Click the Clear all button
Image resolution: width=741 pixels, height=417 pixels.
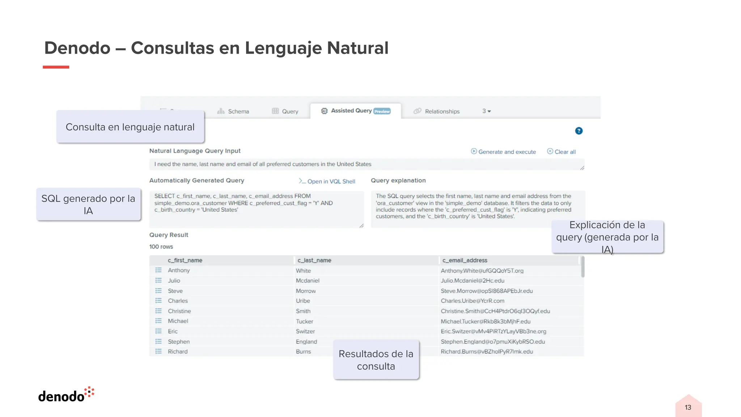coord(561,152)
